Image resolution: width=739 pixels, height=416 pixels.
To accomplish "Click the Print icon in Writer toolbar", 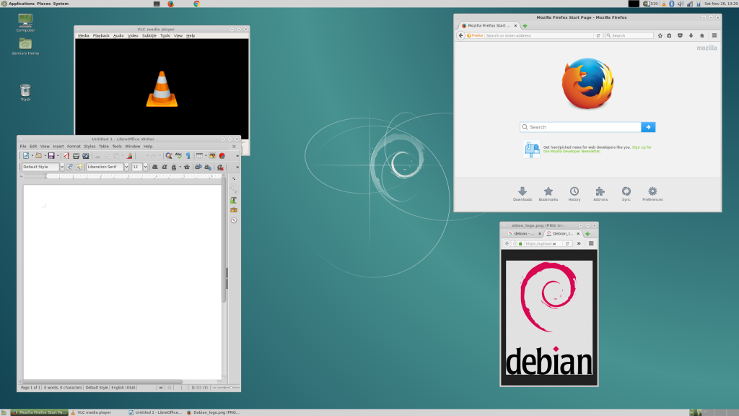I will coord(76,156).
